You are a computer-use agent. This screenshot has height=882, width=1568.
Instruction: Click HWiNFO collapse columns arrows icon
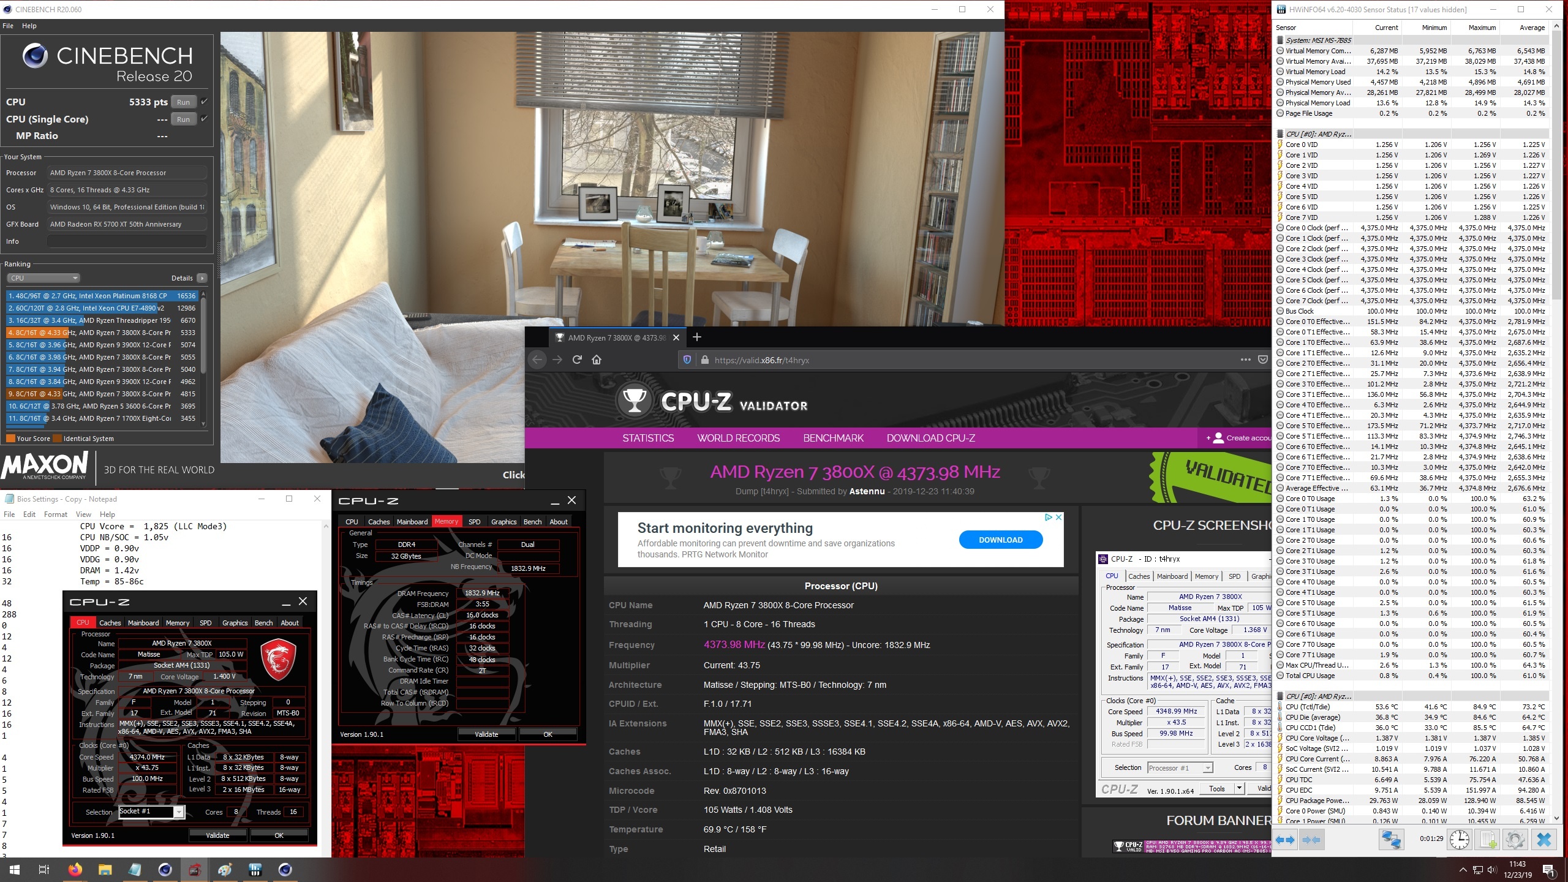point(1311,840)
